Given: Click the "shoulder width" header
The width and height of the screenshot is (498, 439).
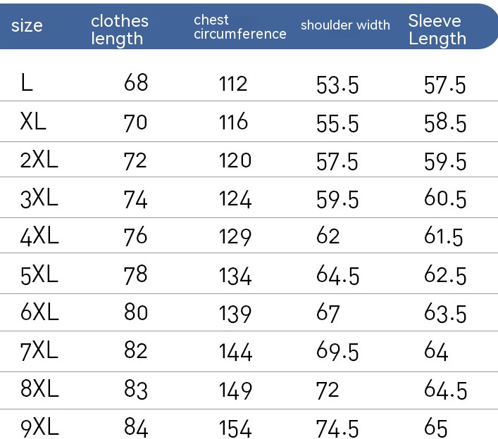Looking at the screenshot, I should tap(345, 25).
